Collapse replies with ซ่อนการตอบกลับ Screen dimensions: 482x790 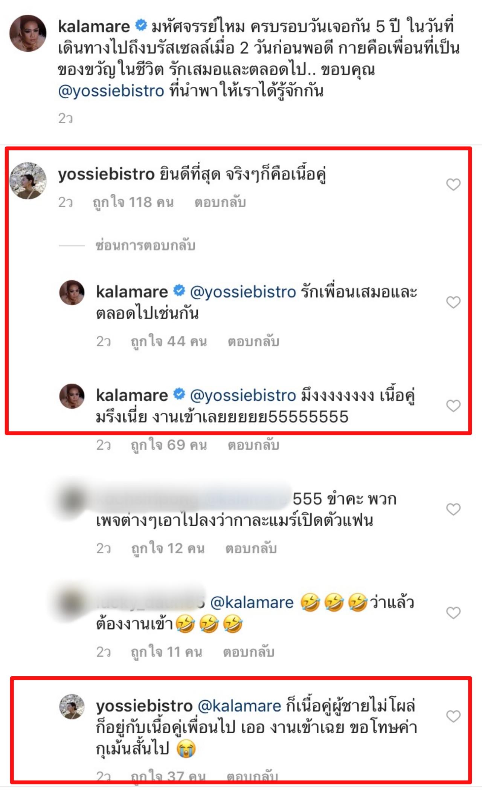click(145, 246)
